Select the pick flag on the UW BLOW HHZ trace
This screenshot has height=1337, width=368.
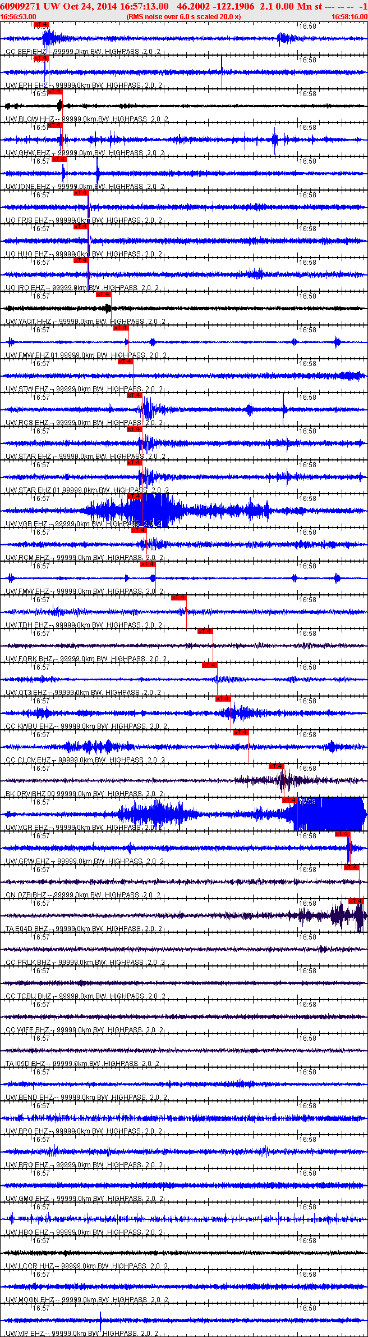(54, 92)
